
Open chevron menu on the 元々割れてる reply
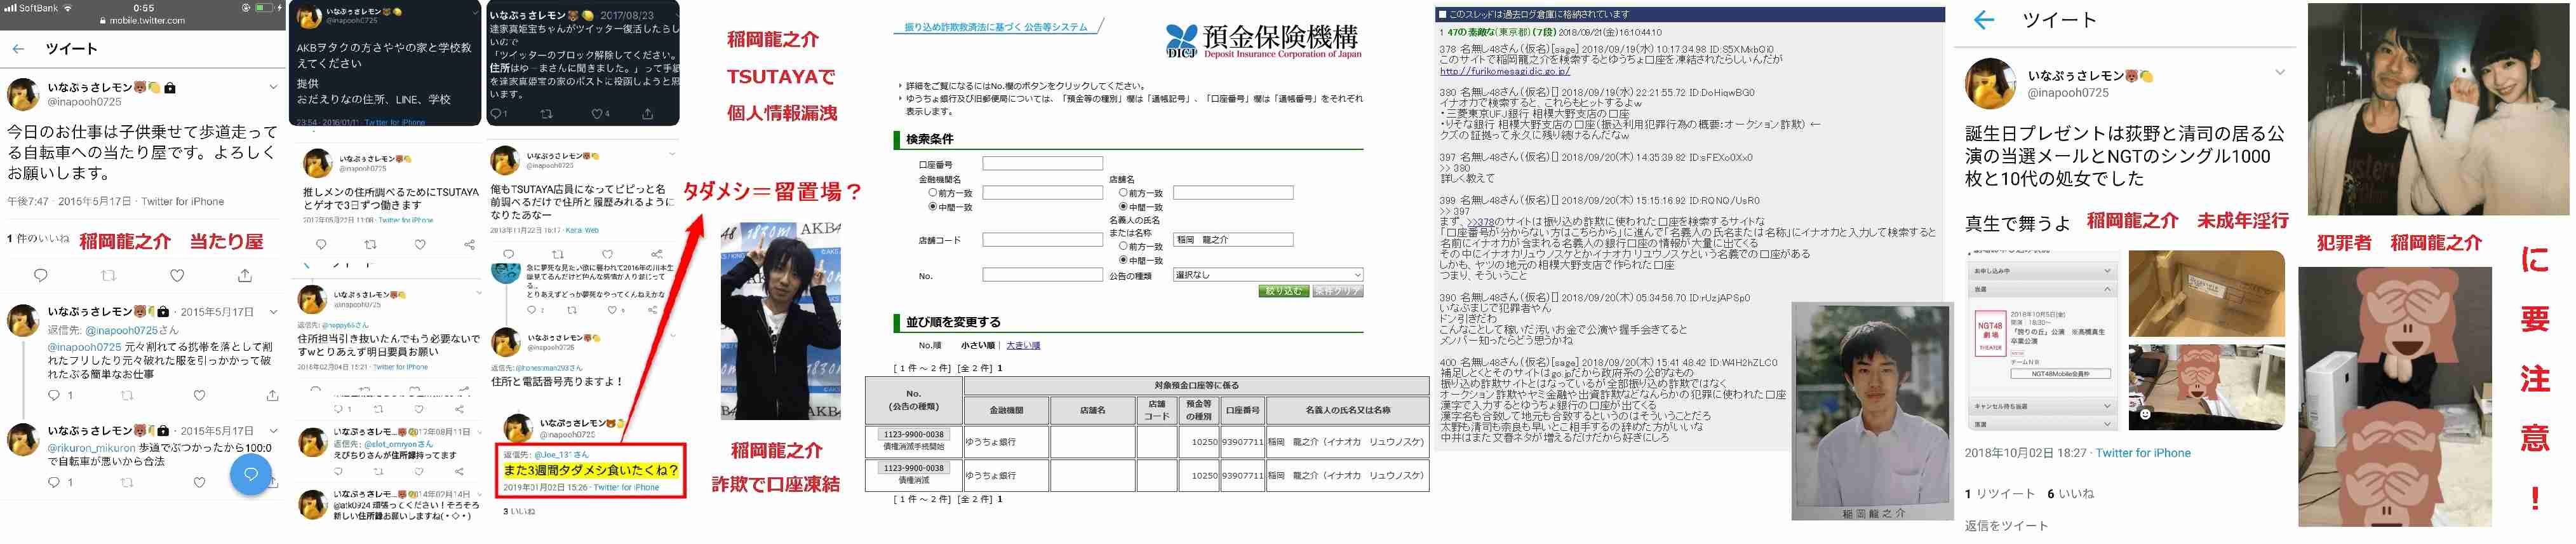(x=273, y=311)
